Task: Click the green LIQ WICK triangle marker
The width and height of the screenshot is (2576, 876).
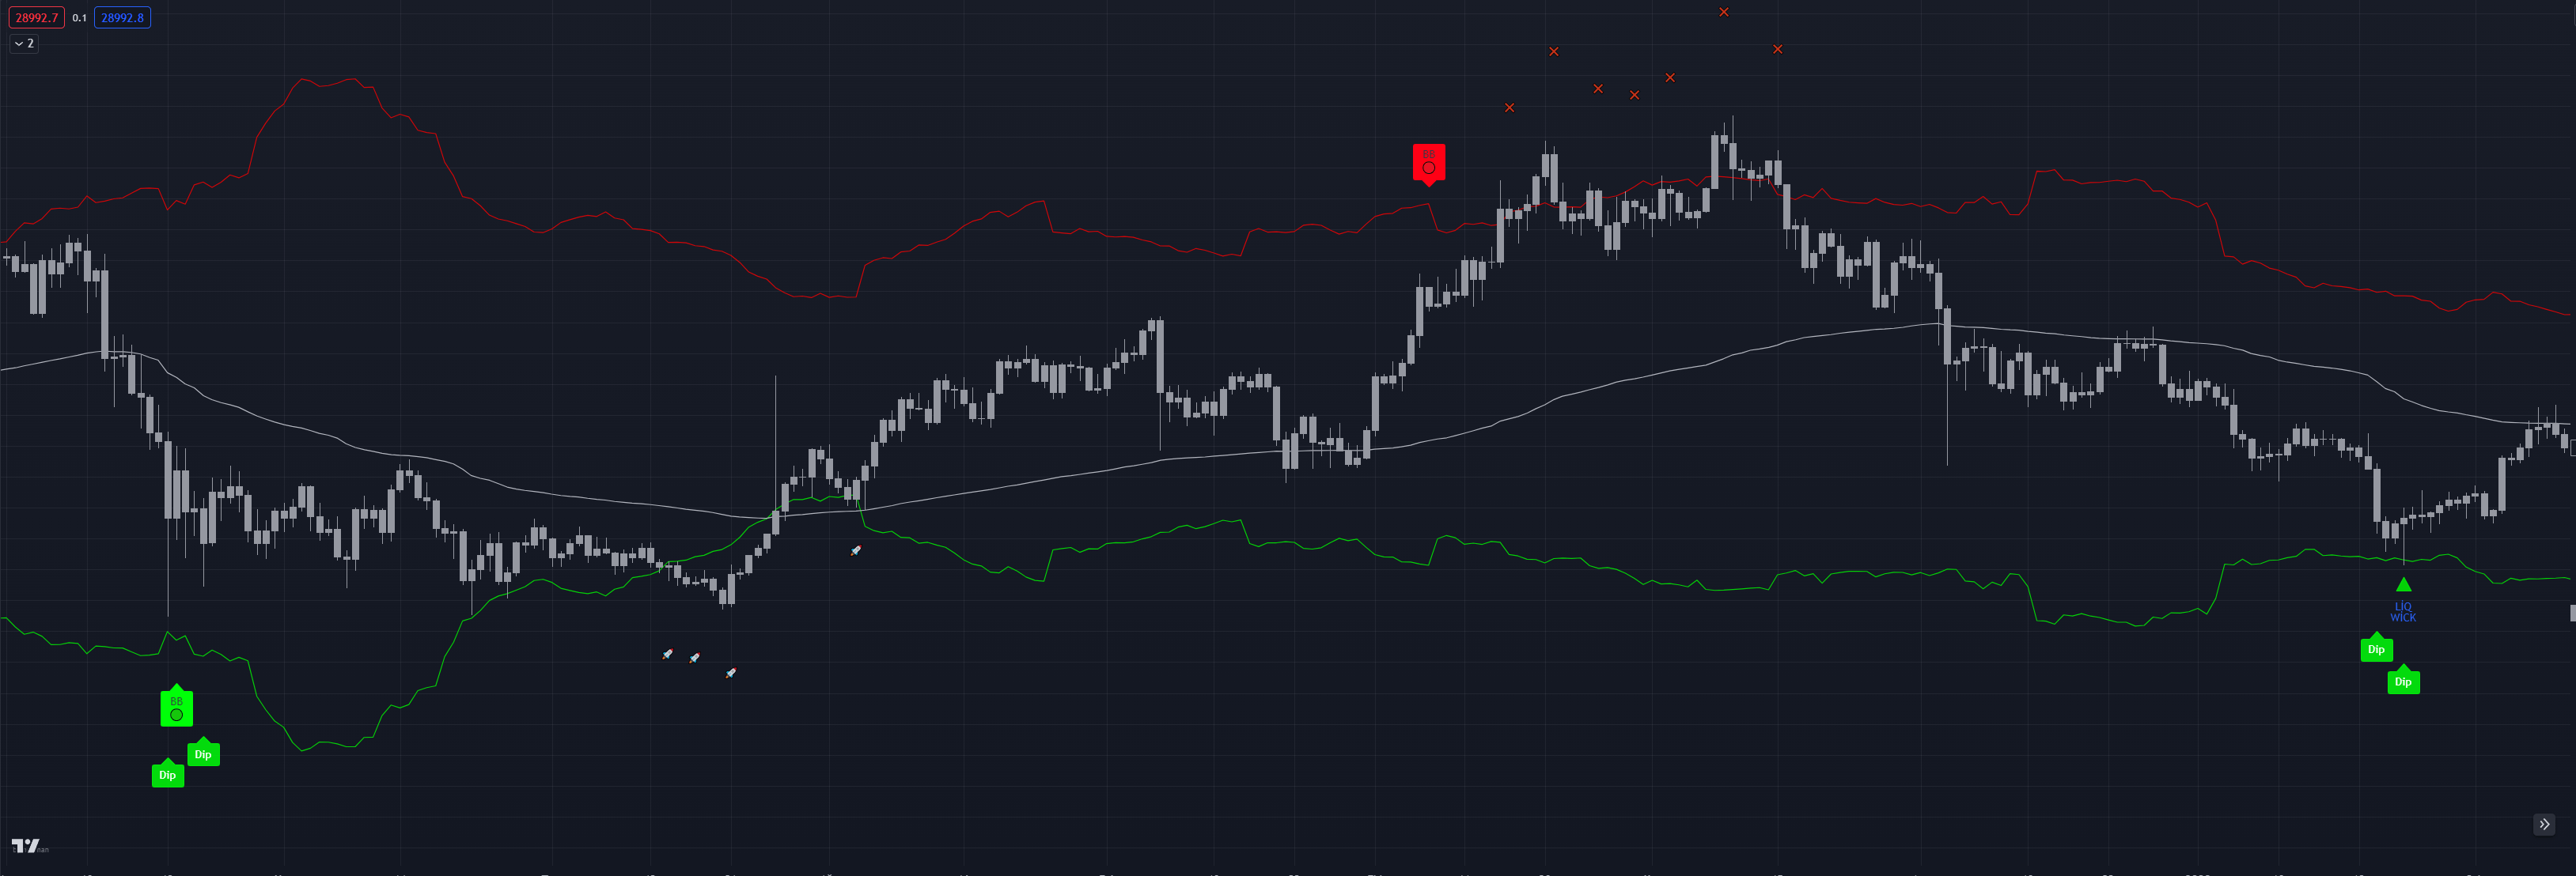Action: coord(2403,585)
